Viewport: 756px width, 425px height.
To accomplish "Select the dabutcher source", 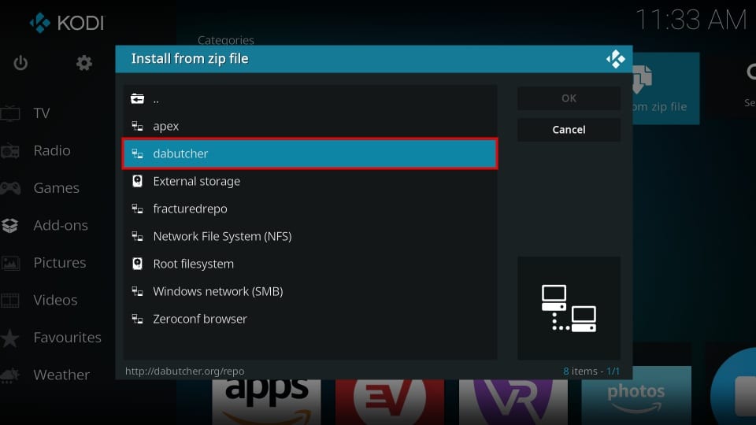I will click(x=310, y=153).
